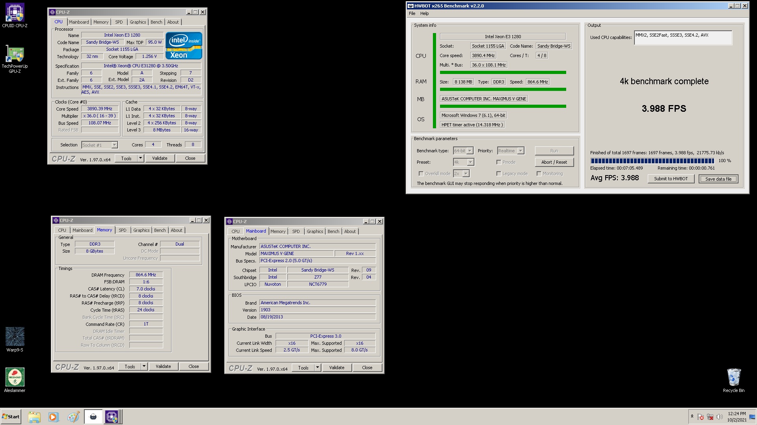This screenshot has width=757, height=425.
Task: Click the benchmark progress bar
Action: click(652, 161)
